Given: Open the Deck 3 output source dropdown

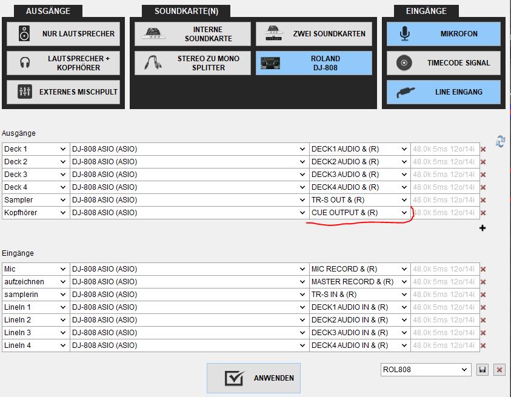Looking at the screenshot, I should pyautogui.click(x=36, y=175).
